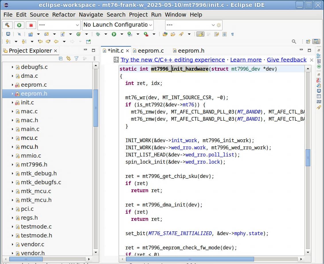The width and height of the screenshot is (324, 264).
Task: Click Try the new C/C++ editing experience
Action: click(x=173, y=60)
